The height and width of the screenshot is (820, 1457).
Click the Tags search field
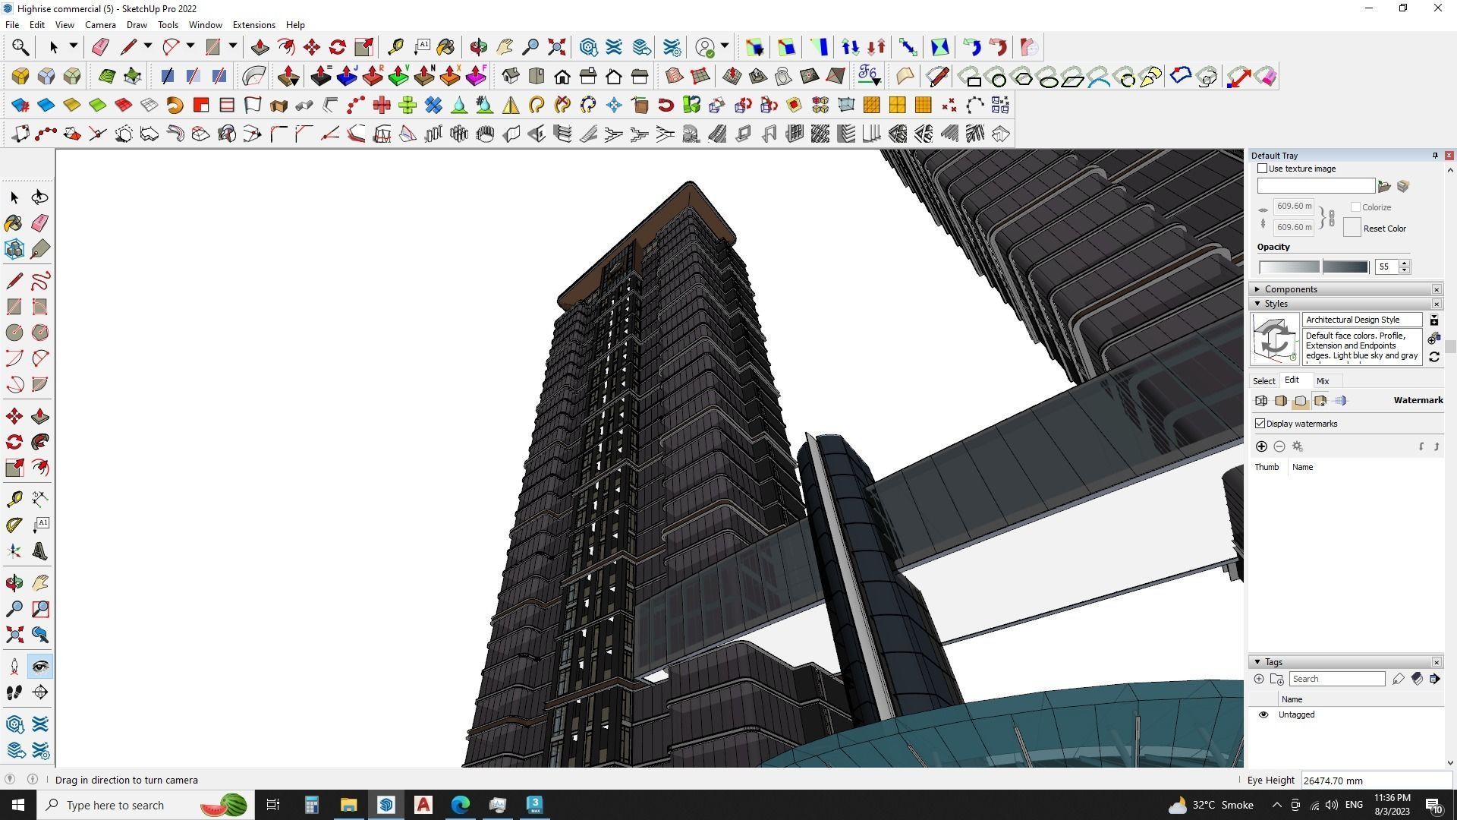[1337, 679]
